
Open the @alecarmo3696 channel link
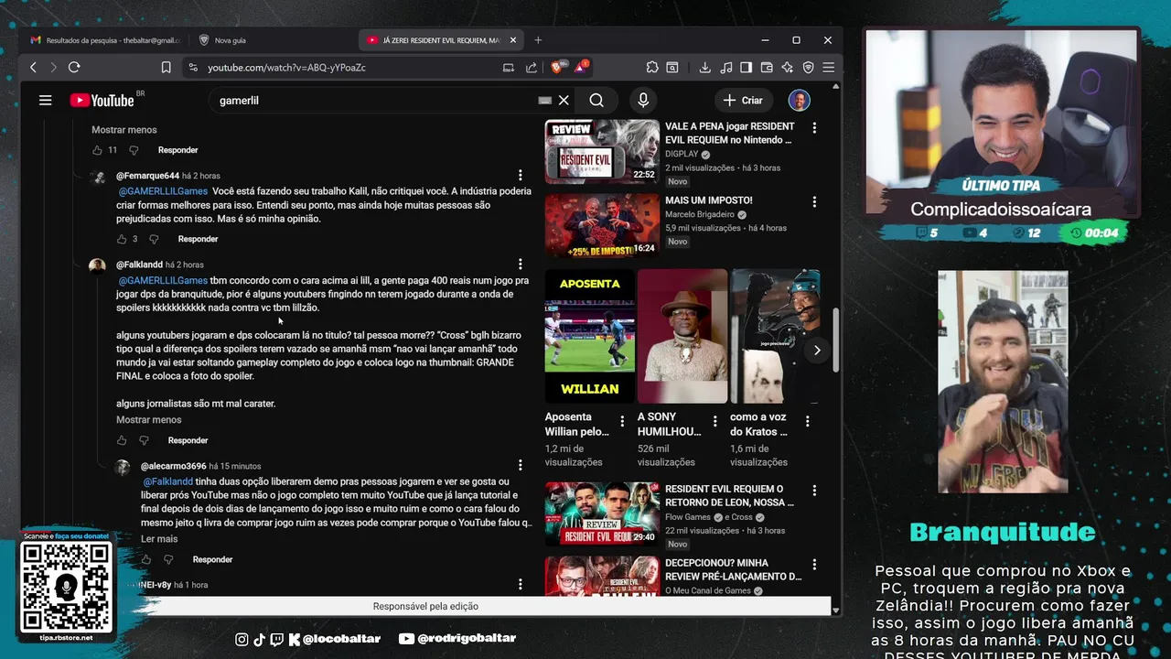tap(173, 466)
